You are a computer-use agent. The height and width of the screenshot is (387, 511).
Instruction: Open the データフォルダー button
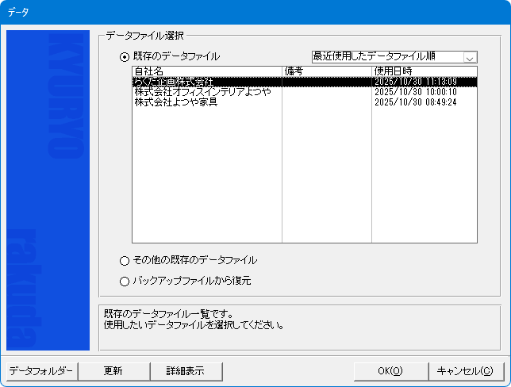click(41, 370)
